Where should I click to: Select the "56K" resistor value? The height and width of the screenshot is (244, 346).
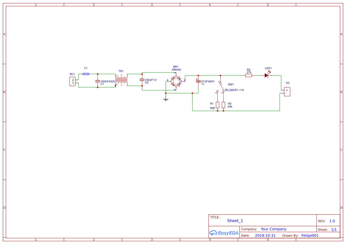(x=213, y=108)
